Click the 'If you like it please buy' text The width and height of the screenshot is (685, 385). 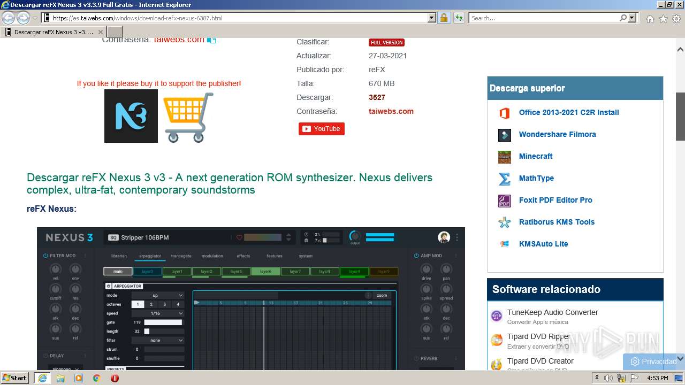point(159,83)
